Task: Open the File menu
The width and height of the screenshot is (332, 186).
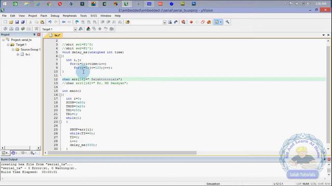Action: pos(4,16)
